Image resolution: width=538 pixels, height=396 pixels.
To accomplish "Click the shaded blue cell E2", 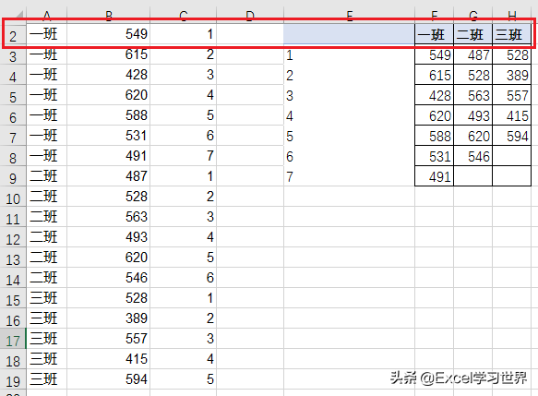I will coord(349,34).
